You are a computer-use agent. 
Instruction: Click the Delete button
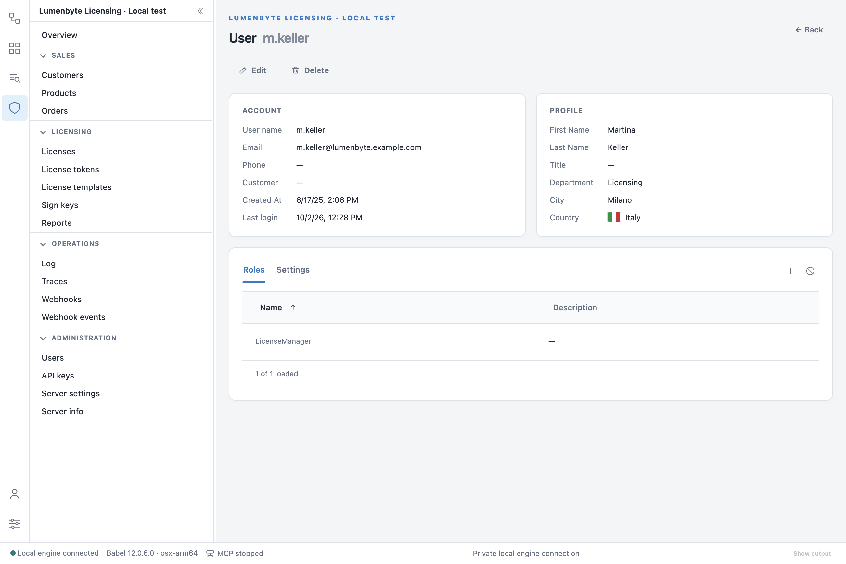310,70
